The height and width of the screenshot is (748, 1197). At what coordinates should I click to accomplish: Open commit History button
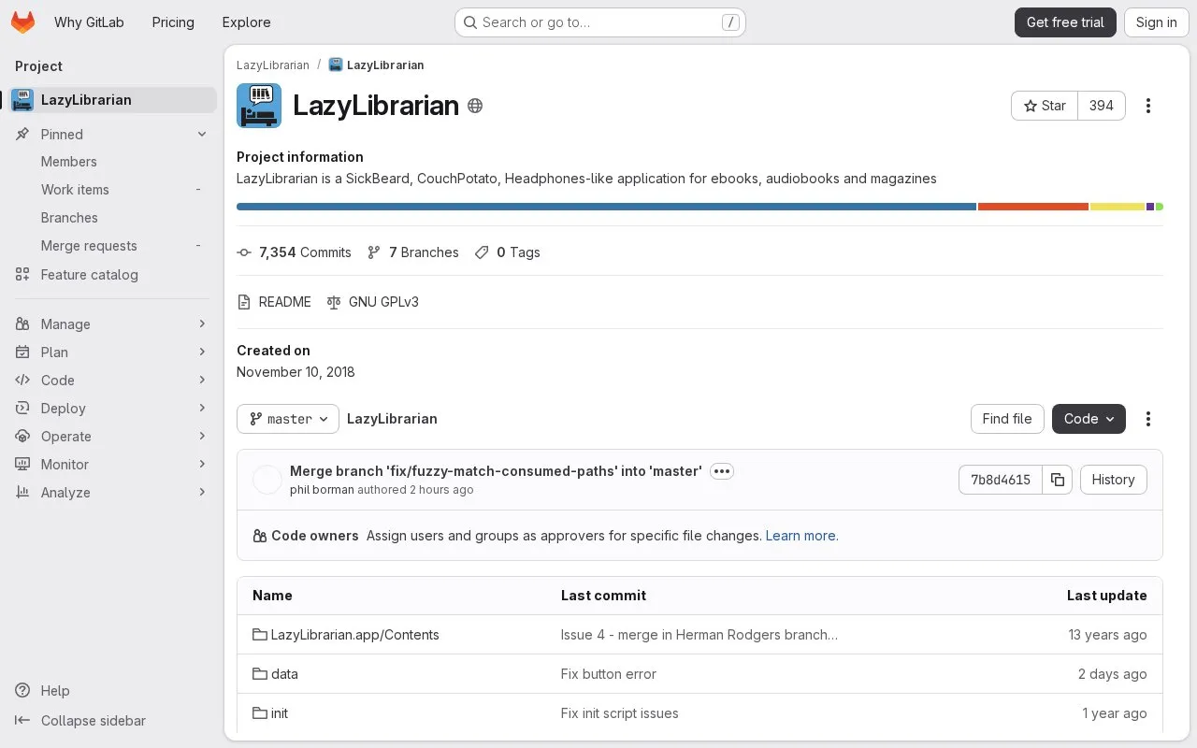pos(1113,480)
